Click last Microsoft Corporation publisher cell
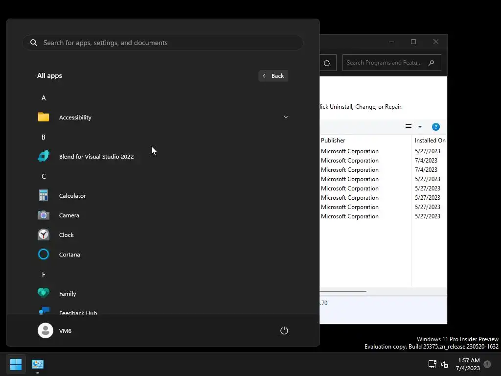The height and width of the screenshot is (376, 501). click(x=349, y=216)
